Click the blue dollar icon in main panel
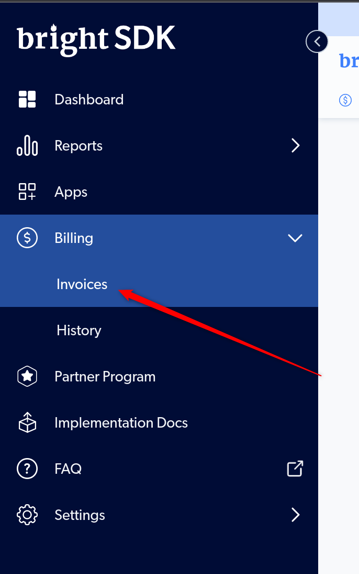Viewport: 359px width, 574px height. pyautogui.click(x=345, y=100)
